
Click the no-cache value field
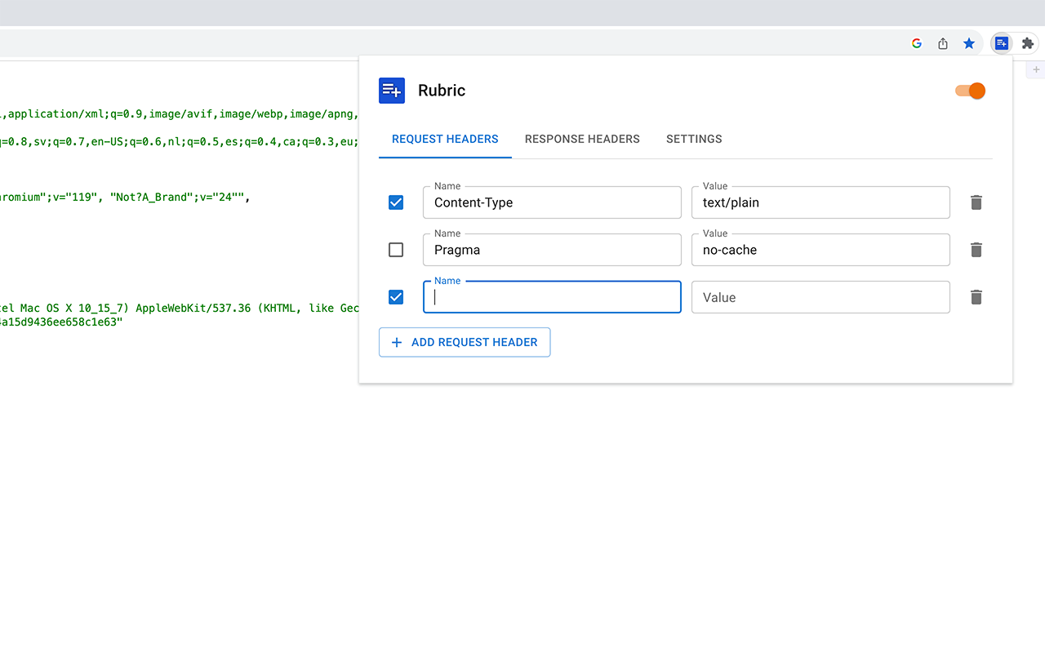click(x=820, y=250)
